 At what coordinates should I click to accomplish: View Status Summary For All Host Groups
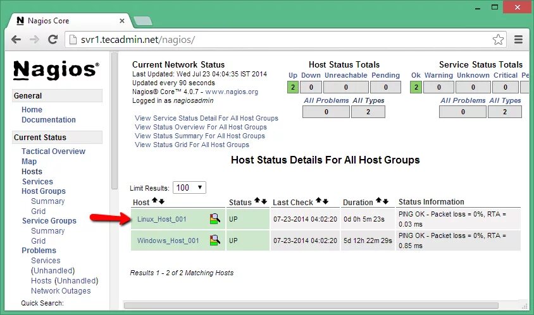199,136
